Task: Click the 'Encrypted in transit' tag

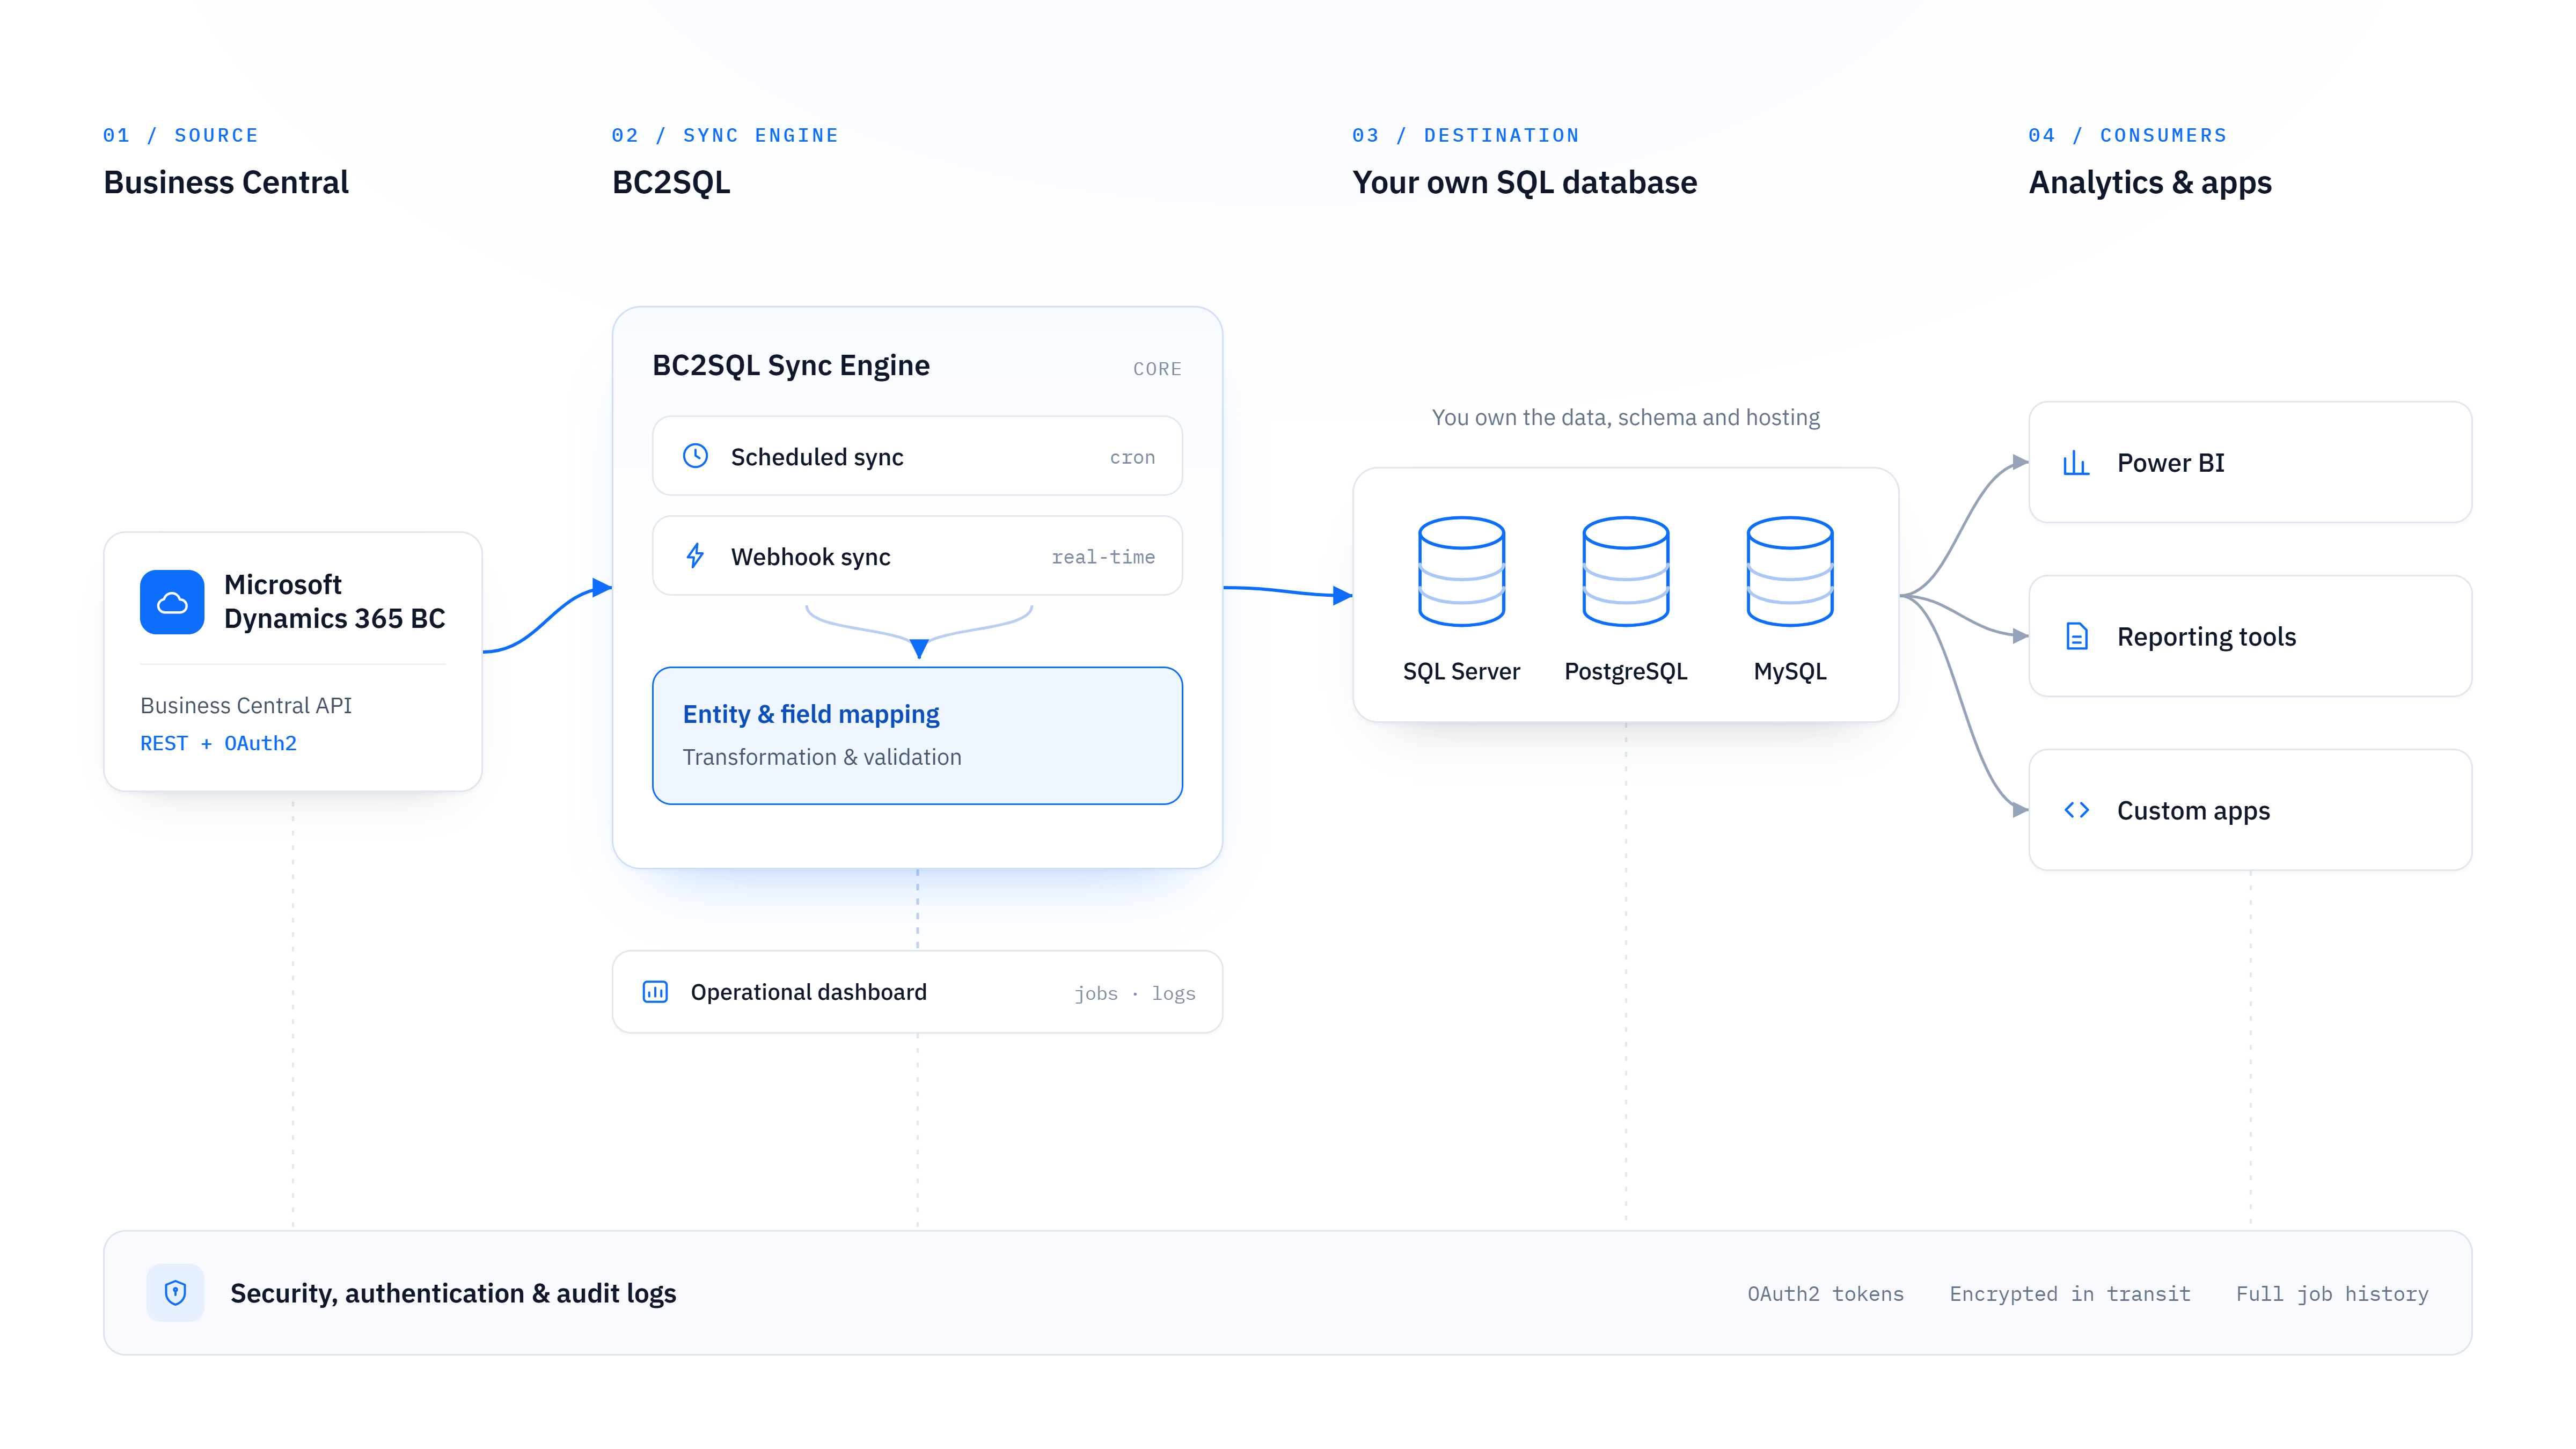Action: click(2070, 1294)
